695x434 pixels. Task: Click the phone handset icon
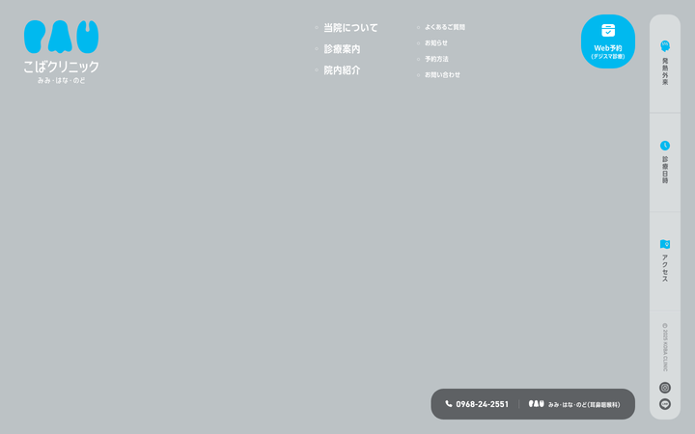pos(449,403)
